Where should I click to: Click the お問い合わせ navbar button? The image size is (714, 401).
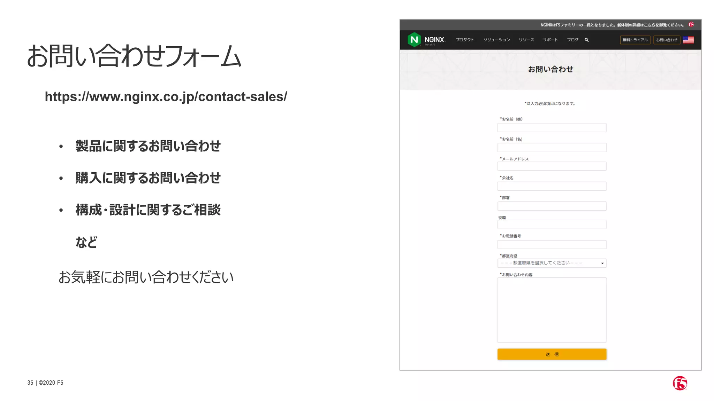tap(667, 40)
